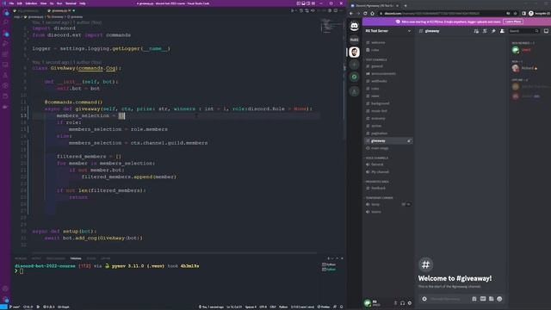The image size is (551, 310).
Task: Open the general text channel in Discord
Action: tap(388, 66)
